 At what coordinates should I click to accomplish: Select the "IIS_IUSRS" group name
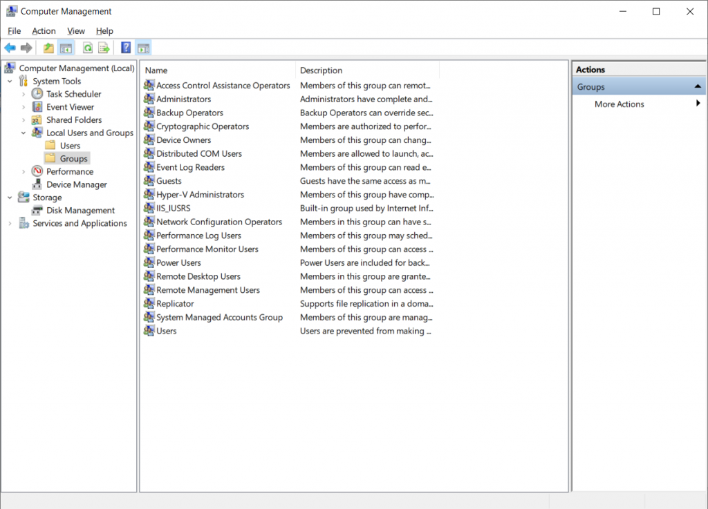[x=174, y=208]
